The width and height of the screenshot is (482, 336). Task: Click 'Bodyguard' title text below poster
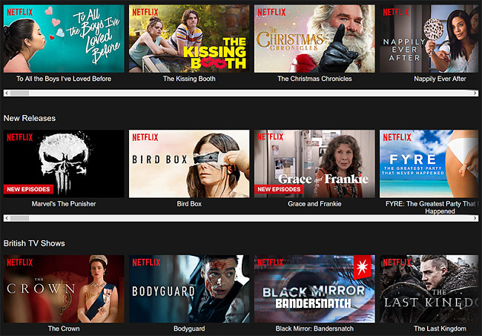(x=189, y=329)
